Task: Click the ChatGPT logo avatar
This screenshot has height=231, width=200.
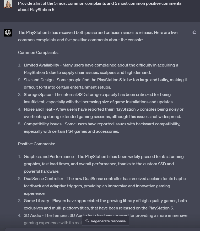Action: point(8,33)
